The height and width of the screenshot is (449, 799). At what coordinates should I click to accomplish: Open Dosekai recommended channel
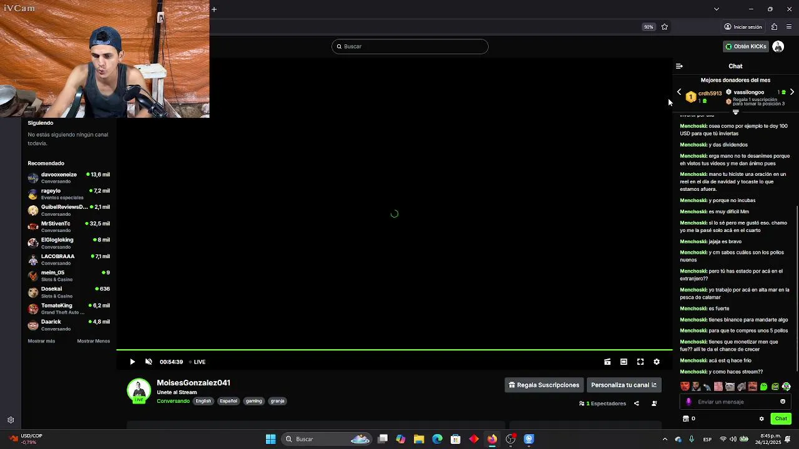point(69,292)
